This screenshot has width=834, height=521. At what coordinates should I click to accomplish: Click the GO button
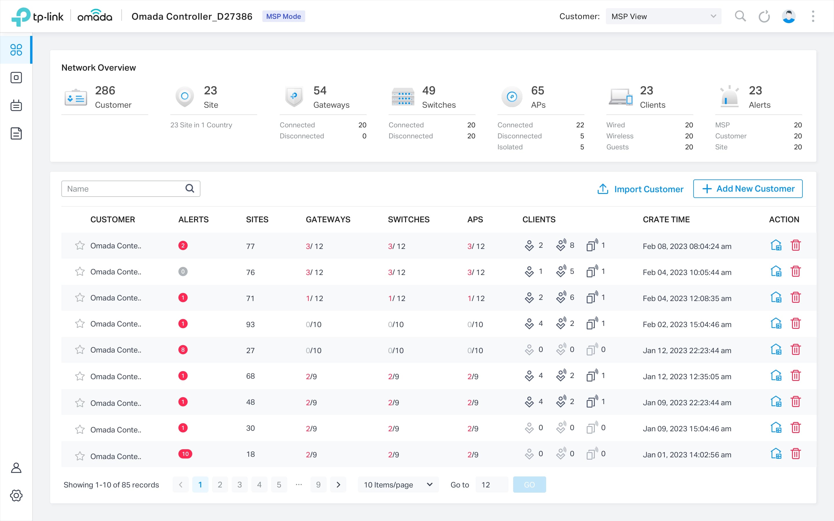(x=529, y=485)
